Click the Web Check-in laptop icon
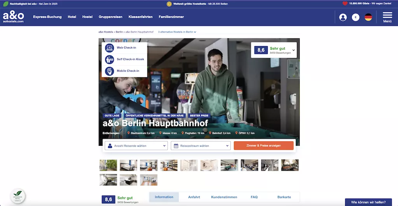The image size is (398, 206). coord(109,48)
